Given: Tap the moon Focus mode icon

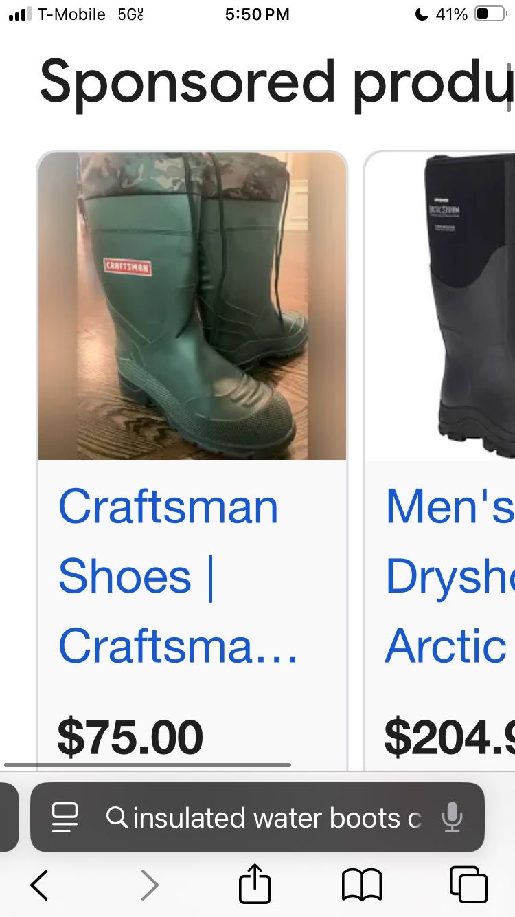Looking at the screenshot, I should pyautogui.click(x=421, y=14).
